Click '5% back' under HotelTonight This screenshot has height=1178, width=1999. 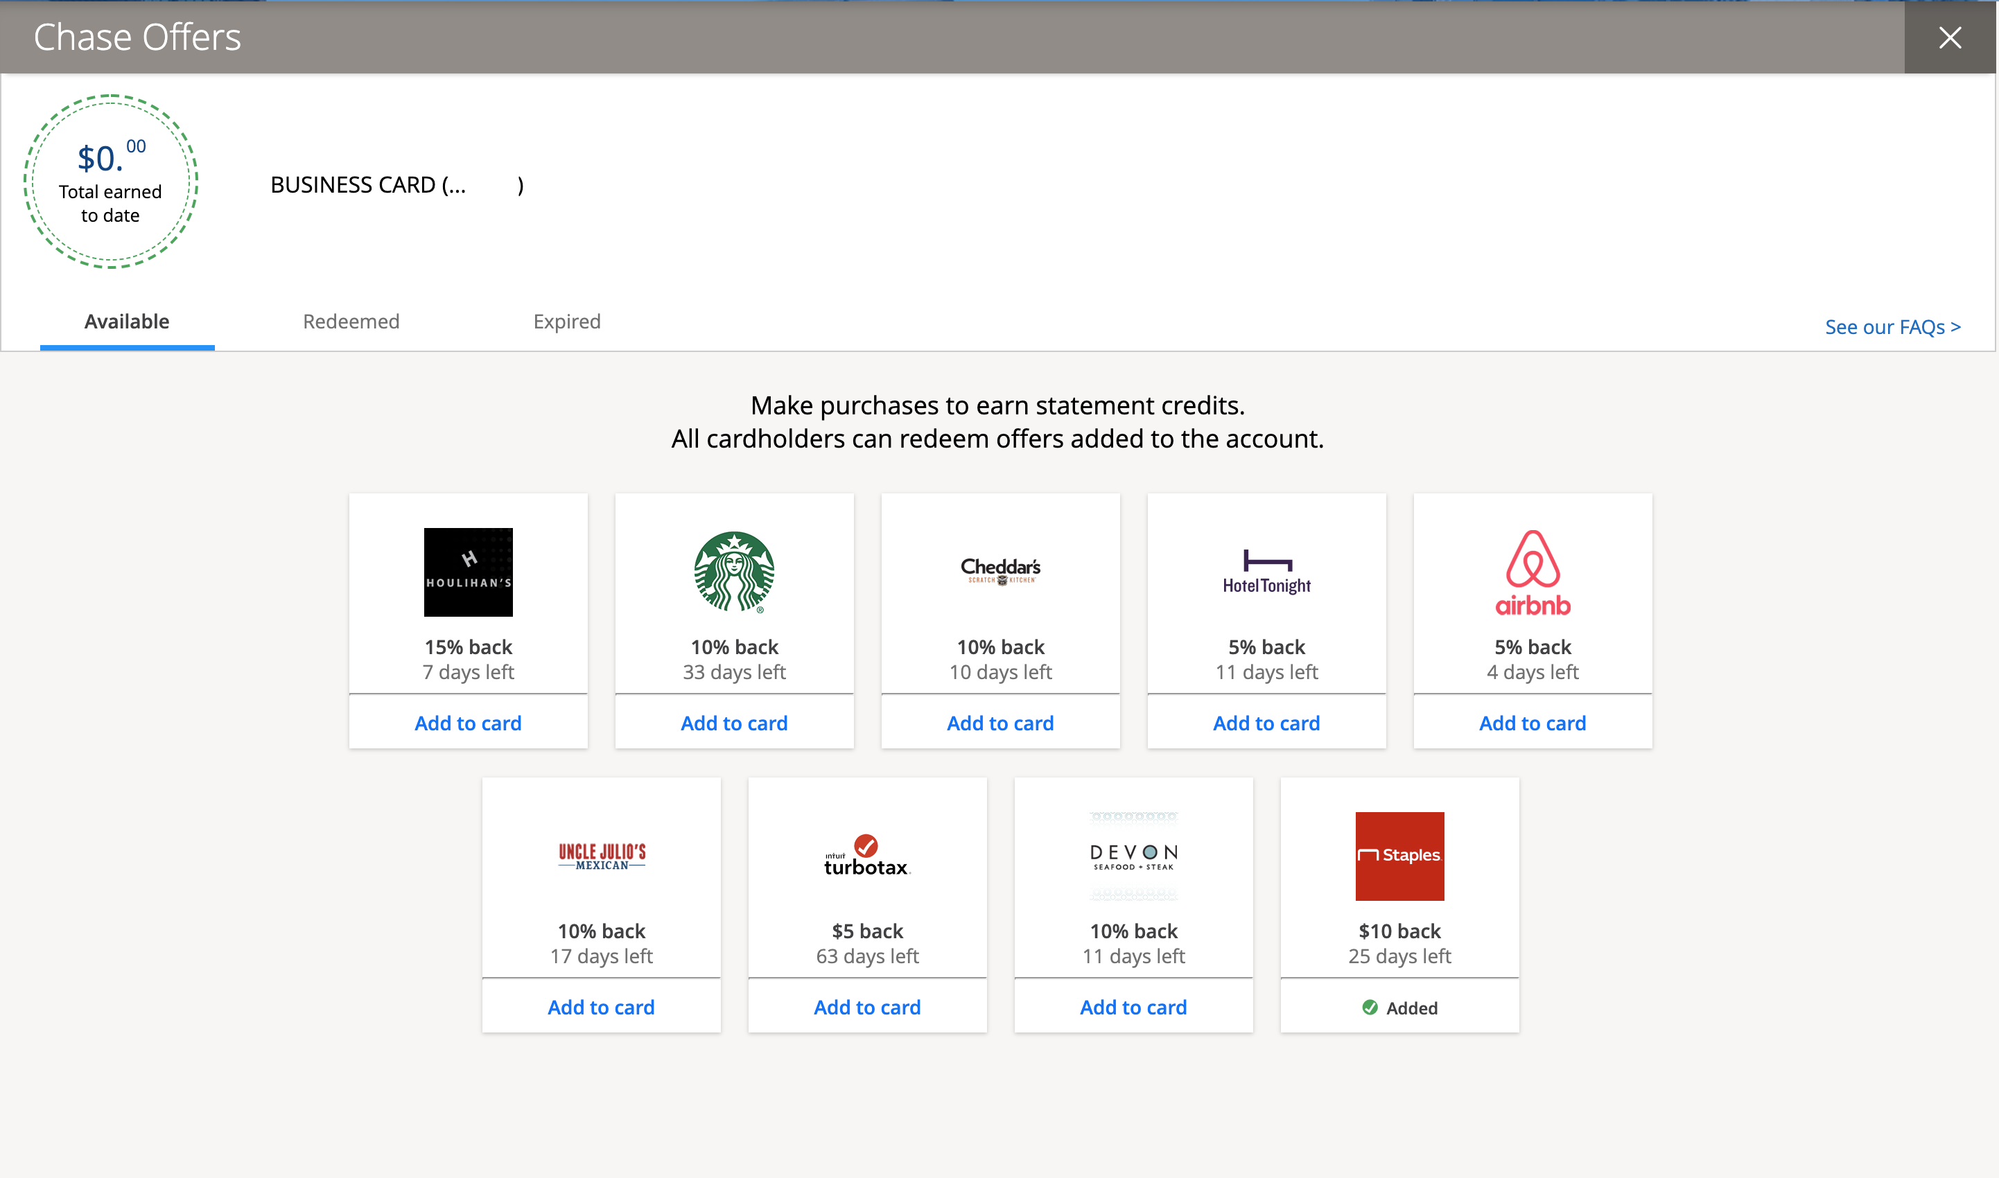[x=1266, y=647]
